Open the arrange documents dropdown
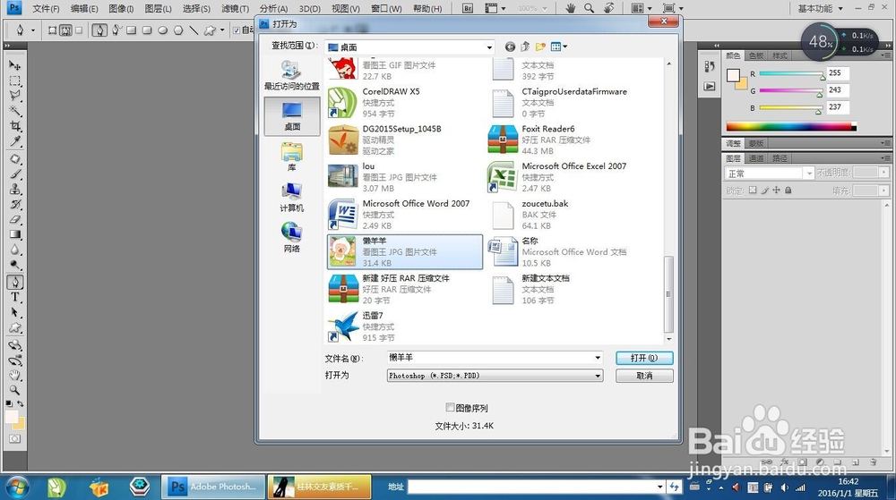The width and height of the screenshot is (896, 500). coord(642,9)
